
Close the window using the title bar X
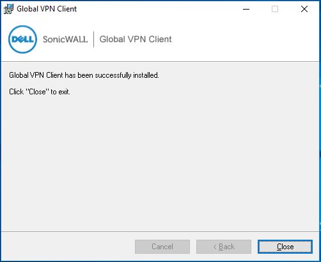pos(304,9)
